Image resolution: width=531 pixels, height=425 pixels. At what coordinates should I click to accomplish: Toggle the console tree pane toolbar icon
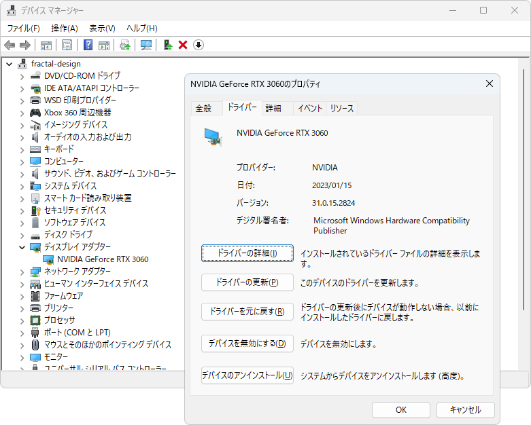(x=46, y=45)
